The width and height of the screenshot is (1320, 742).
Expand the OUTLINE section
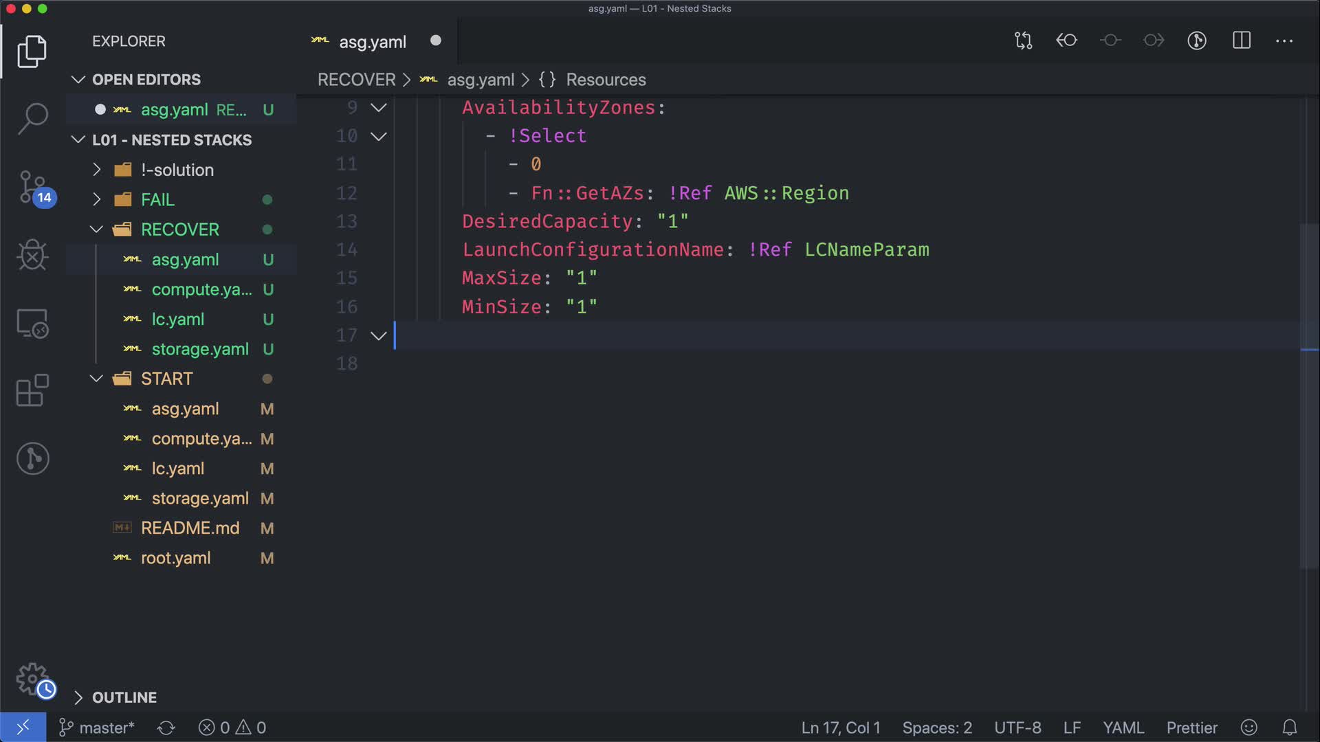tap(124, 697)
